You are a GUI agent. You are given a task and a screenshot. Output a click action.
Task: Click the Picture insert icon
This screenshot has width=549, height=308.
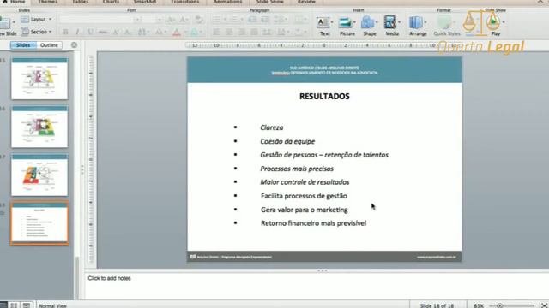tap(345, 23)
